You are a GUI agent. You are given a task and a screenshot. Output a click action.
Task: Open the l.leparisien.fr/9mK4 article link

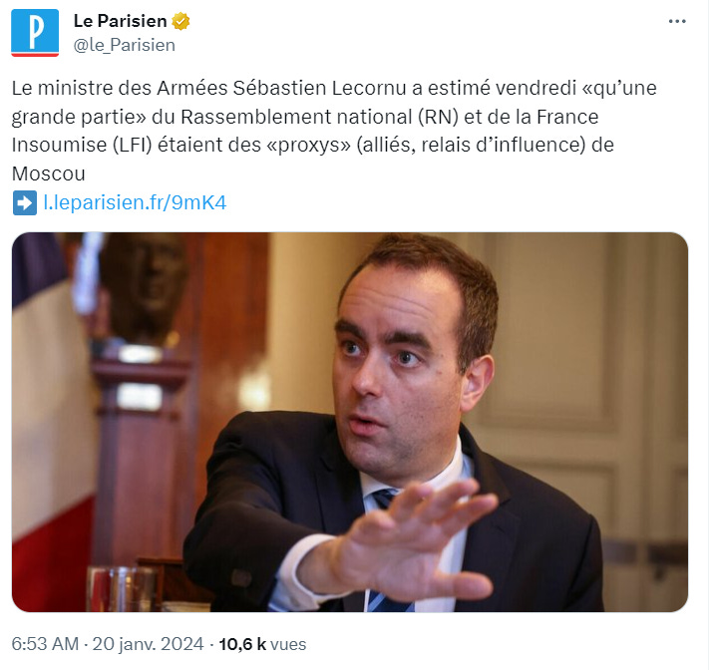(135, 202)
